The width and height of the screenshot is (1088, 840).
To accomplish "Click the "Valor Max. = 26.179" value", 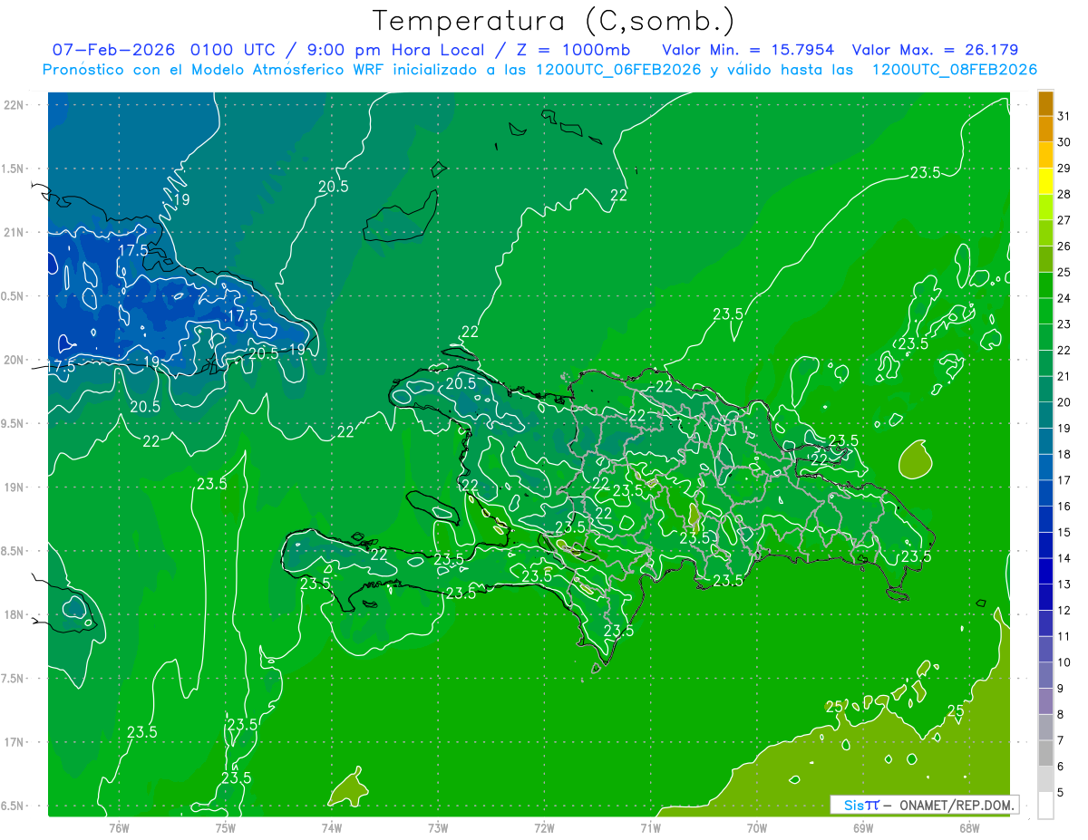I will [x=935, y=50].
